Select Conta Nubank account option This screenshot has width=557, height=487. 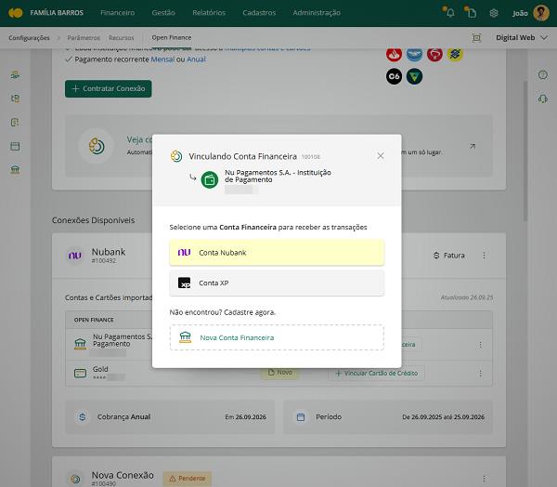277,253
